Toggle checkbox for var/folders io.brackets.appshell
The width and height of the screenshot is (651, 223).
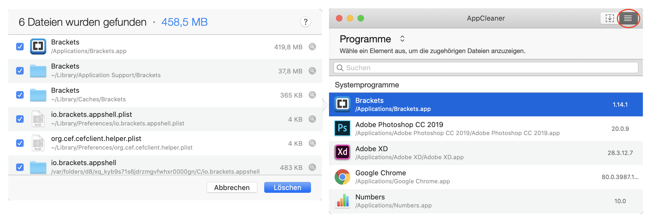click(x=20, y=167)
